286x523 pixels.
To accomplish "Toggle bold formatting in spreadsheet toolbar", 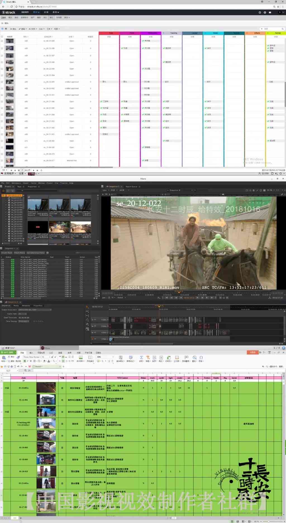I will coord(25,361).
